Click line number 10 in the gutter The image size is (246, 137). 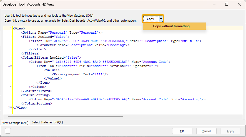click(x=10, y=66)
